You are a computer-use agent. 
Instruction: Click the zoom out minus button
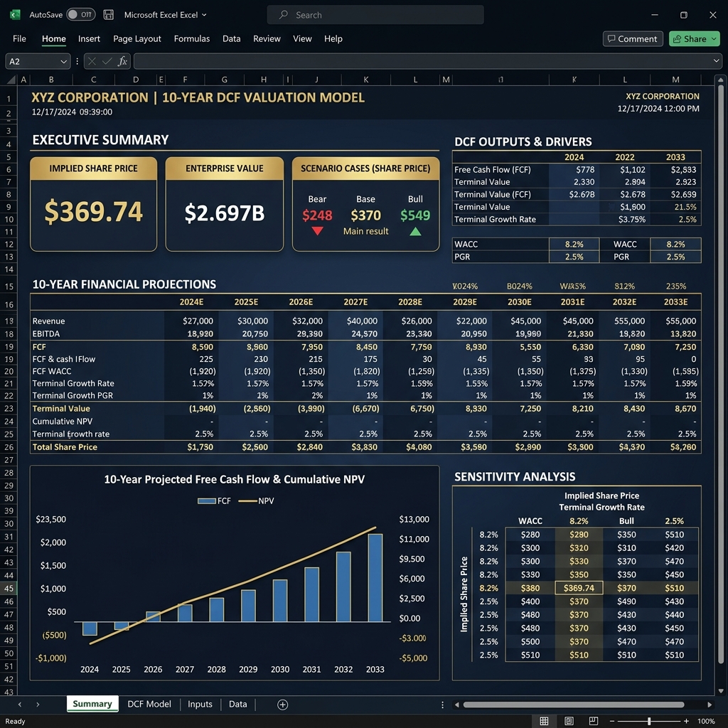point(612,721)
